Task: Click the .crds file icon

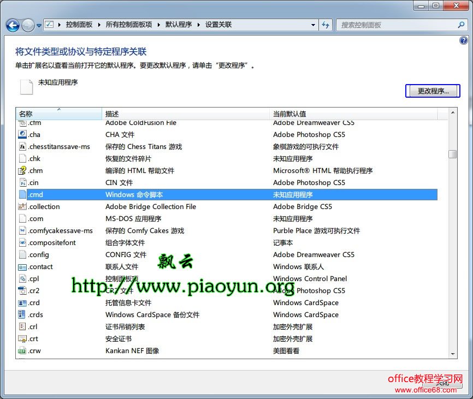Action: [x=22, y=314]
